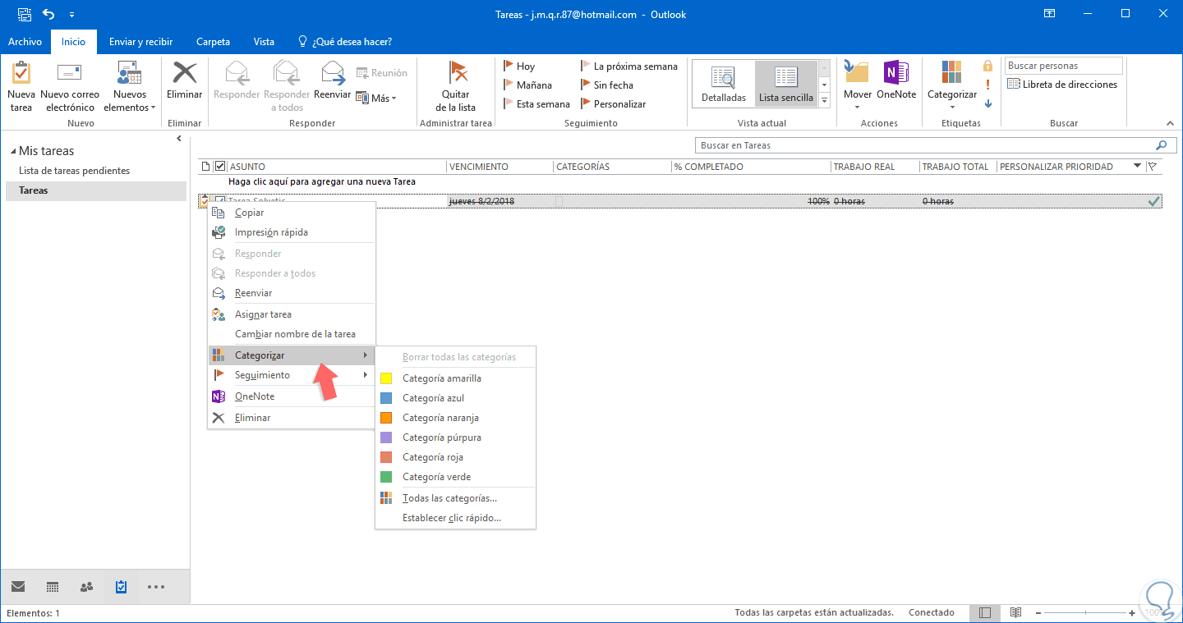Switch to the Detalladas view
Screen dimensions: 1183x623
(x=724, y=84)
